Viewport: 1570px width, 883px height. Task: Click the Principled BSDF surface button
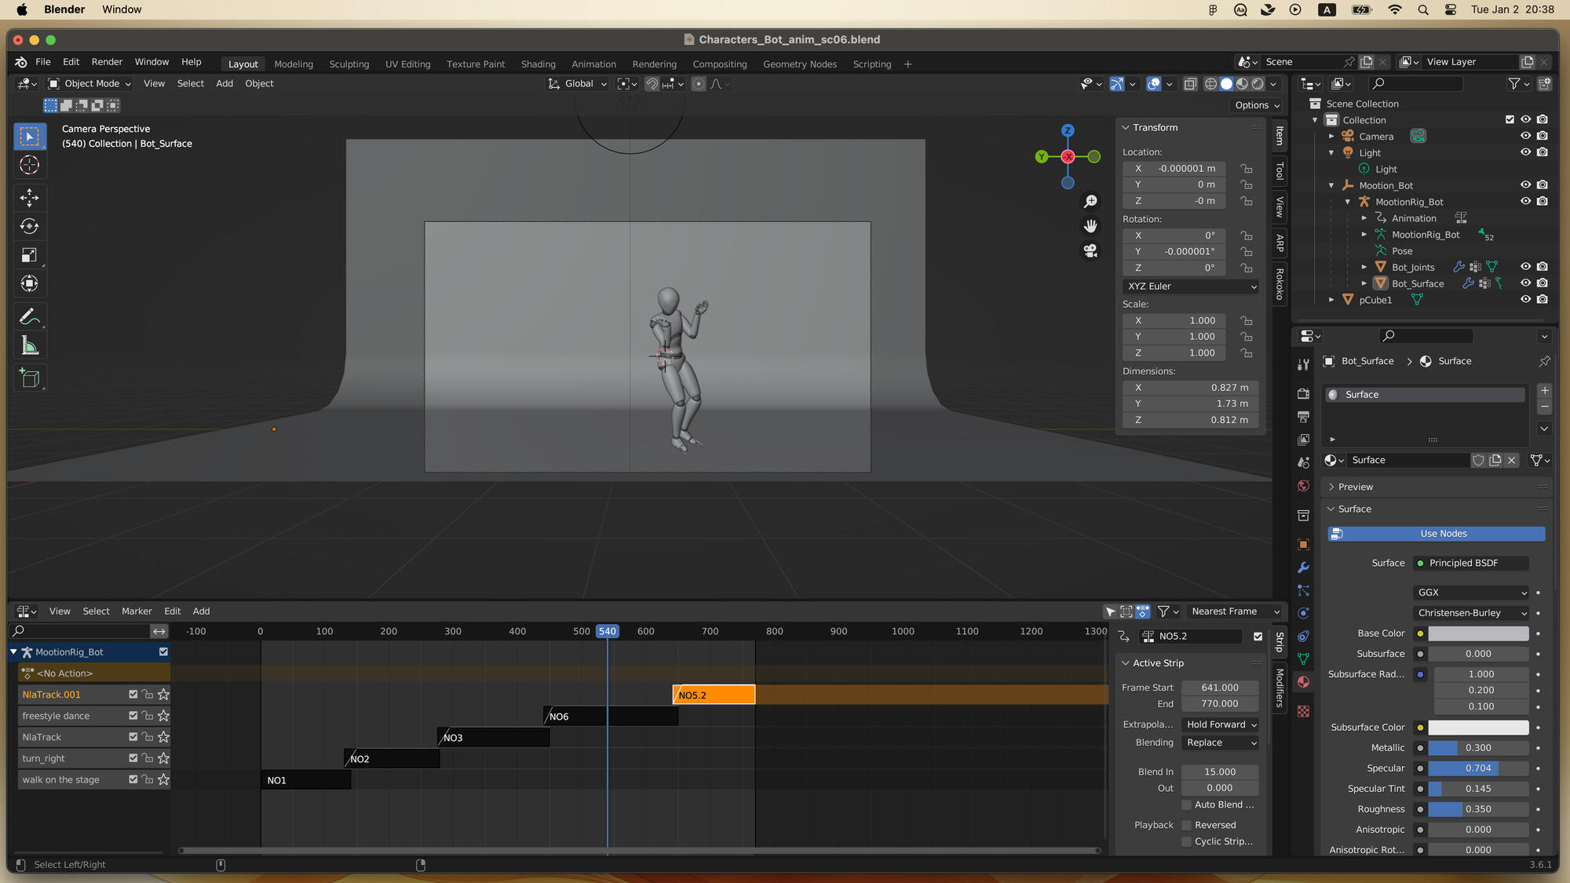coord(1471,563)
